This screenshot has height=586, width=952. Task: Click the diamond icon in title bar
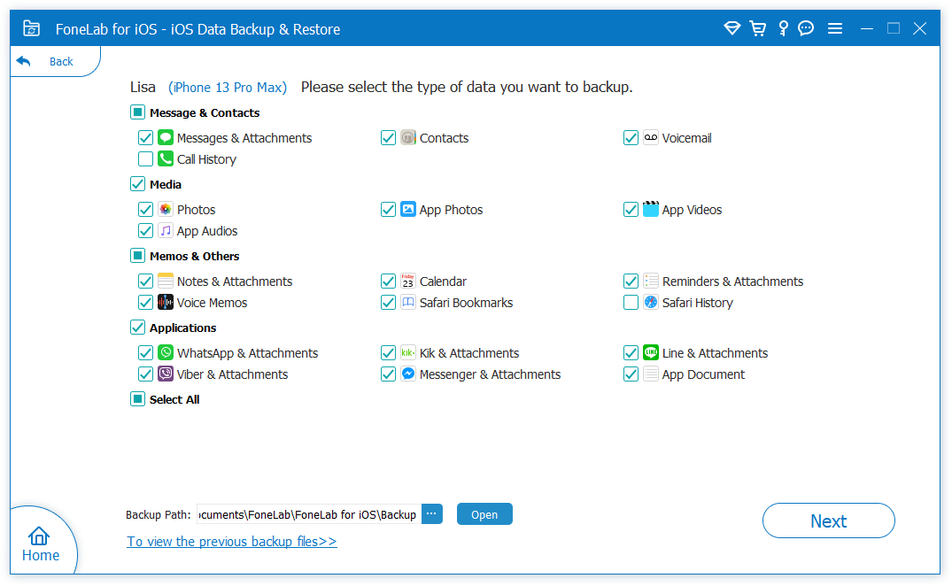[x=732, y=28]
